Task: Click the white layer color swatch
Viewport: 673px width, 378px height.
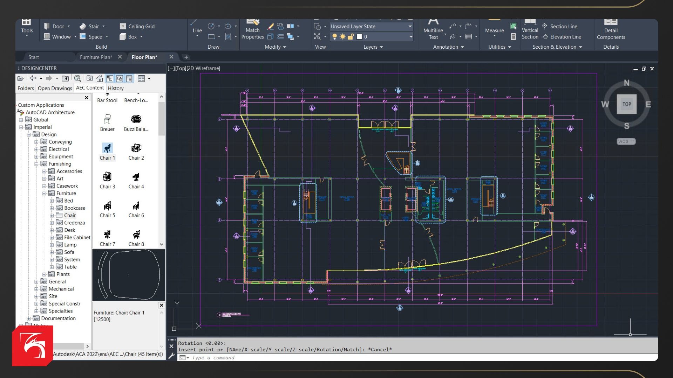Action: [x=359, y=37]
